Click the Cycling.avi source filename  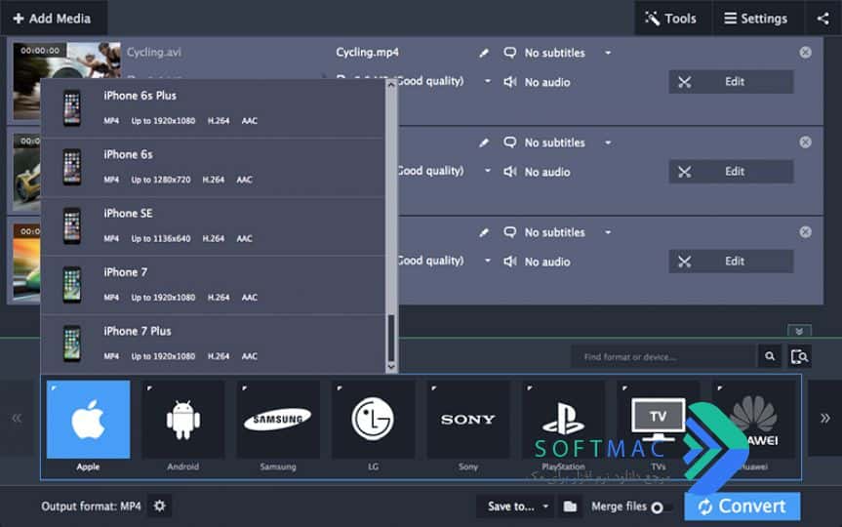pyautogui.click(x=154, y=52)
